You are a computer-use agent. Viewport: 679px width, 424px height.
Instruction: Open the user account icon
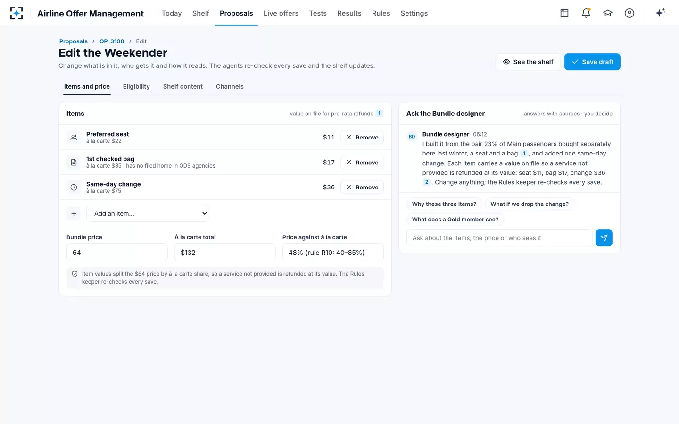pyautogui.click(x=629, y=13)
